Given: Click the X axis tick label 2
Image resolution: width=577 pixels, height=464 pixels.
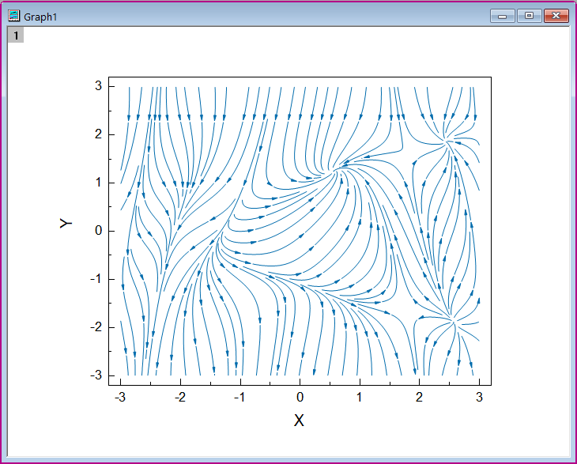Looking at the screenshot, I should 419,398.
